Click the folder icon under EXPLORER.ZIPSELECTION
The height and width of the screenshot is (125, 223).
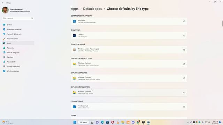74,93
